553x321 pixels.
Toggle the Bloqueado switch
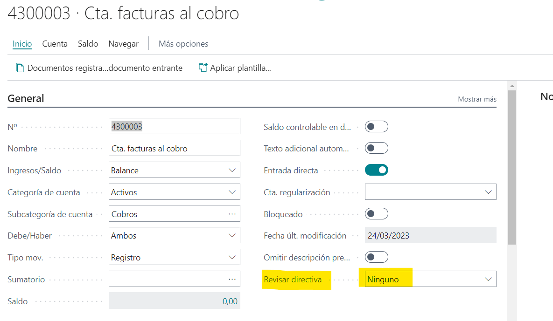click(x=376, y=214)
